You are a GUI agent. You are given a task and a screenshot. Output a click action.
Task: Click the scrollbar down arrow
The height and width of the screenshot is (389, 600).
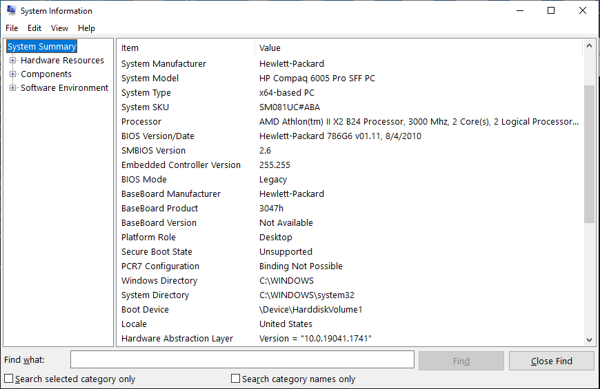[589, 339]
